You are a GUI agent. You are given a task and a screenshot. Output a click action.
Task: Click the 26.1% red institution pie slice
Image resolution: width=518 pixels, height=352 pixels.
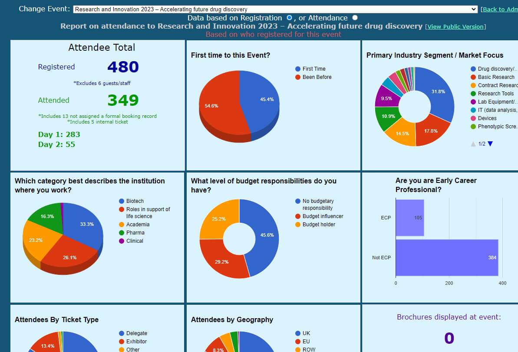[x=69, y=254]
